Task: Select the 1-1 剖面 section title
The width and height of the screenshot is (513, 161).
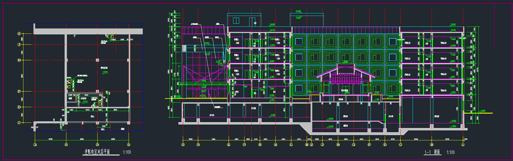Action: (432, 152)
